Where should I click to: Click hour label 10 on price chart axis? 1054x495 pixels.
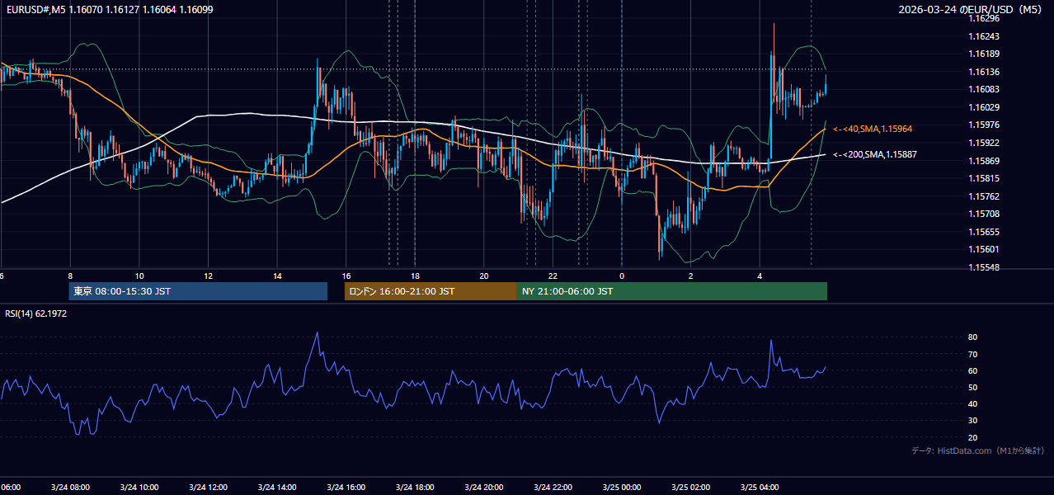[x=139, y=276]
